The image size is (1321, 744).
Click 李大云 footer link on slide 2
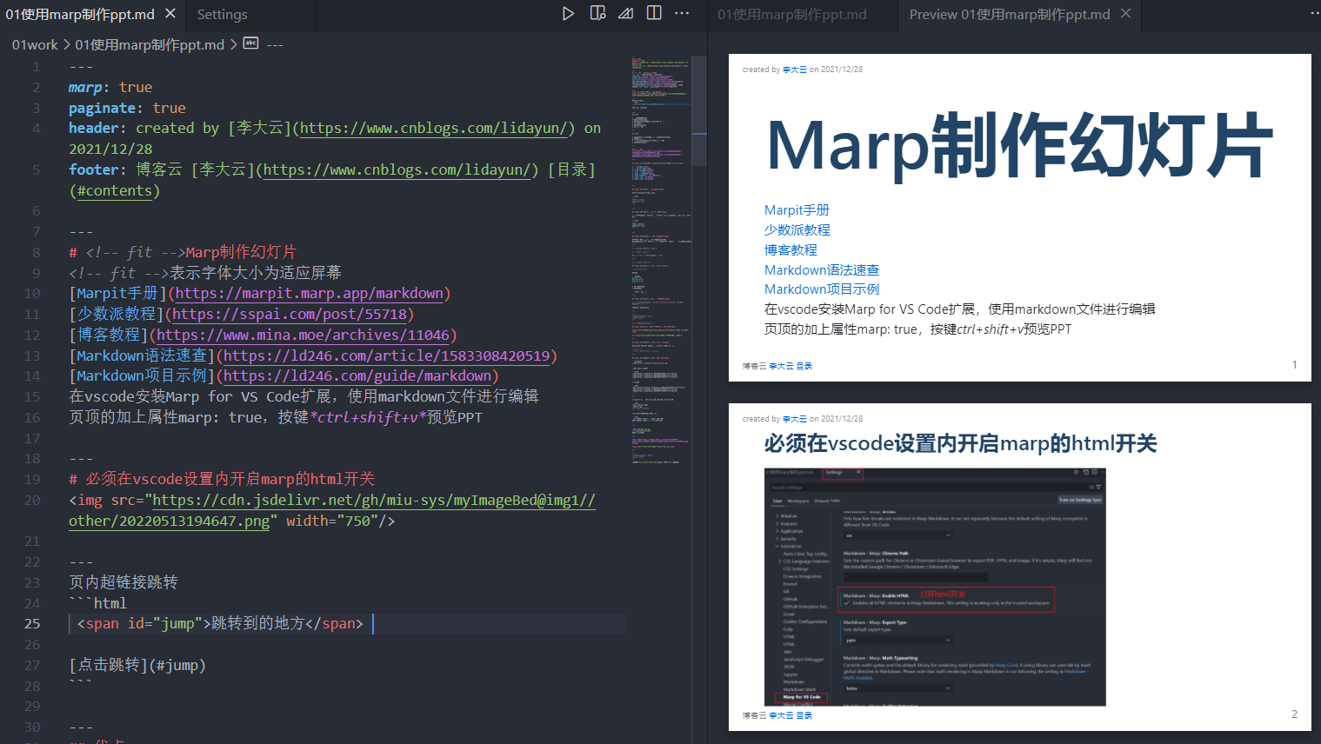(781, 715)
